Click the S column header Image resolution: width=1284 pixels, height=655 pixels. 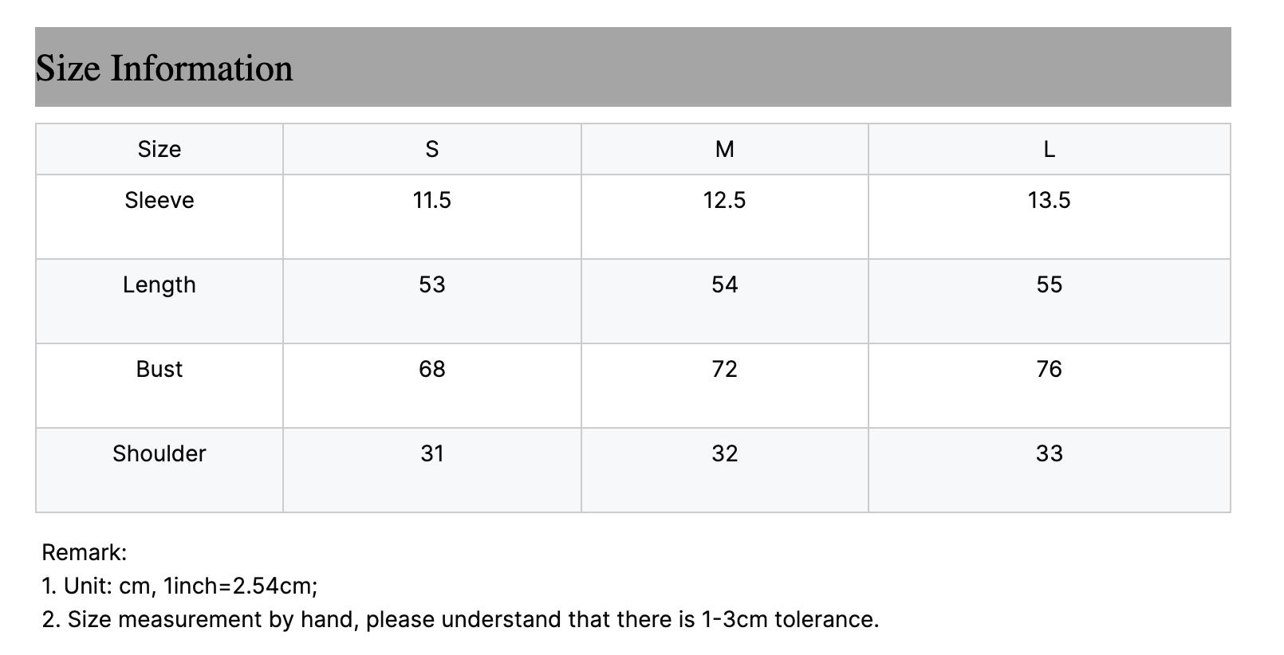click(431, 149)
